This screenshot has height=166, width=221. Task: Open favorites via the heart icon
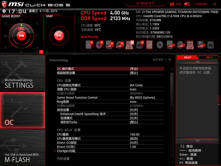(187, 4)
